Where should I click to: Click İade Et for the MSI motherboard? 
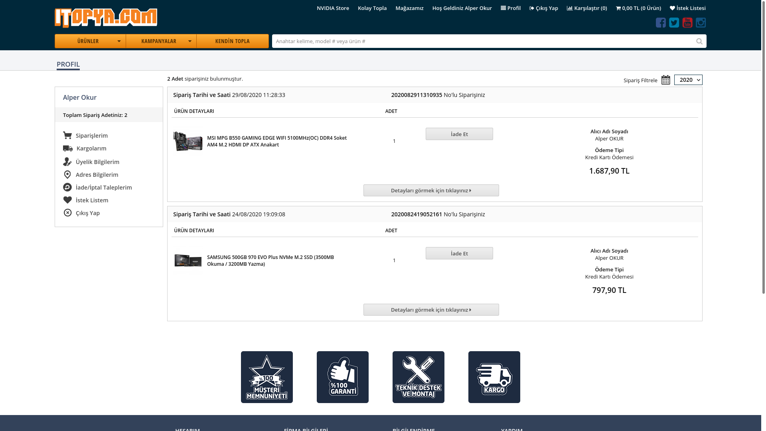tap(459, 134)
